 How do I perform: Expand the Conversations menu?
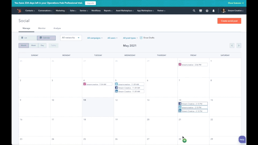coord(45,11)
